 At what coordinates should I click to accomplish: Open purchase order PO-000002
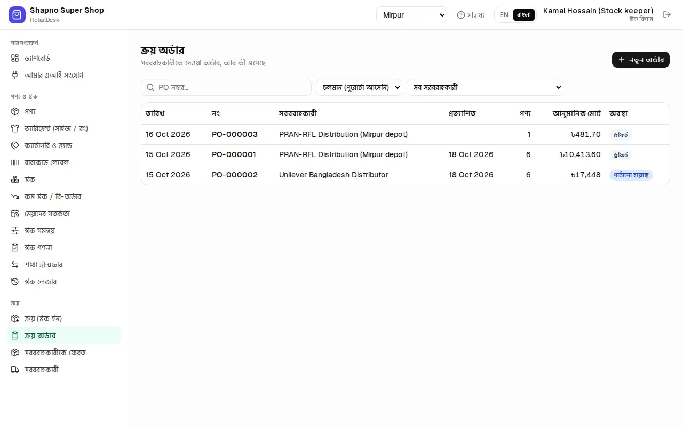235,175
